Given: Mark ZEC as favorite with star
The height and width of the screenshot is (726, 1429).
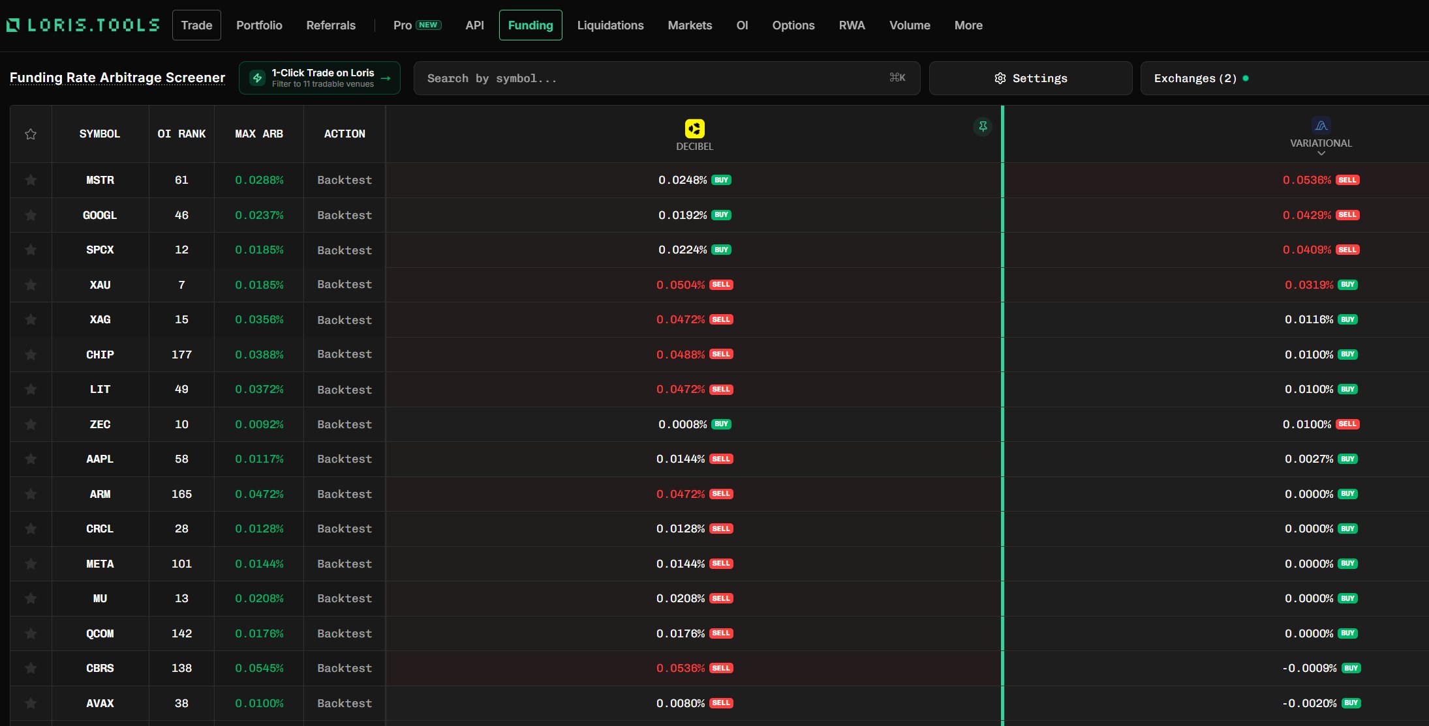Looking at the screenshot, I should [31, 424].
